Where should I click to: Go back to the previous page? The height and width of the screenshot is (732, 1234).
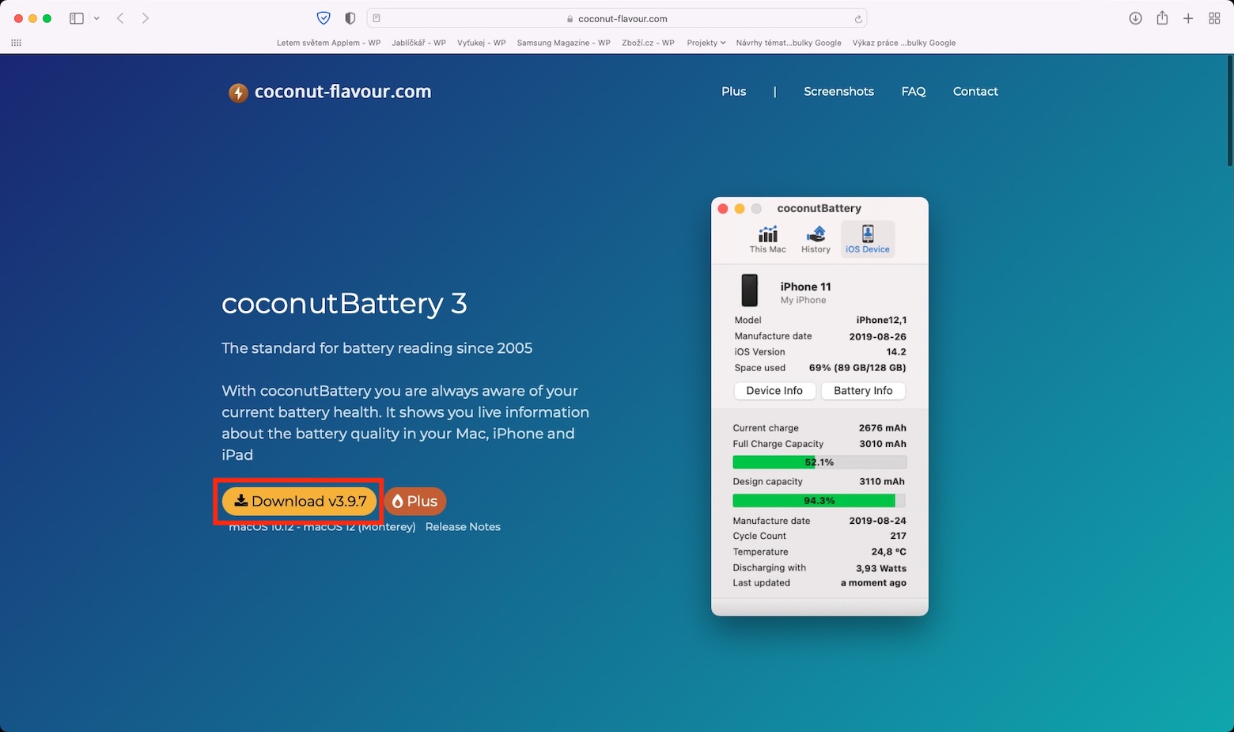tap(120, 18)
